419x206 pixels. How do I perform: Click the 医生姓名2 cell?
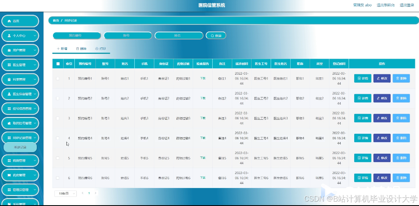281,99
